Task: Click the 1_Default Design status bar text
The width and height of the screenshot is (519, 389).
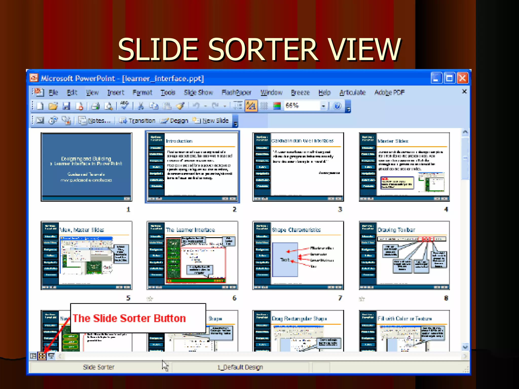Action: coord(240,367)
